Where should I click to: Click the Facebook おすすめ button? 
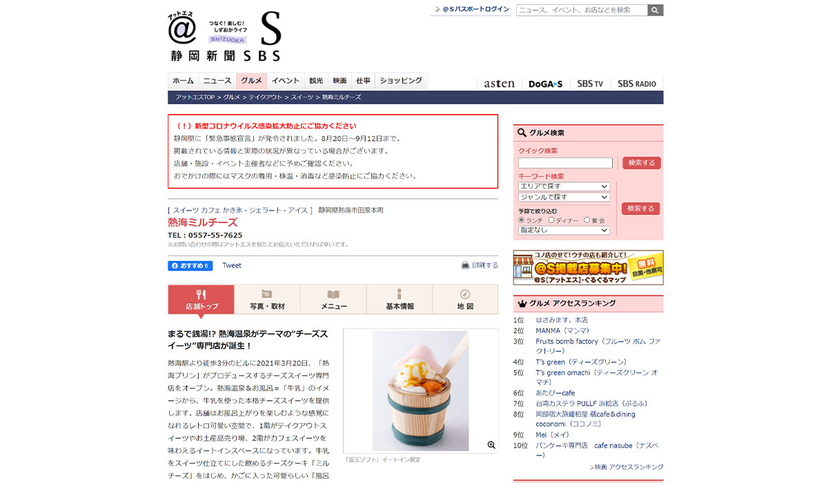[190, 266]
